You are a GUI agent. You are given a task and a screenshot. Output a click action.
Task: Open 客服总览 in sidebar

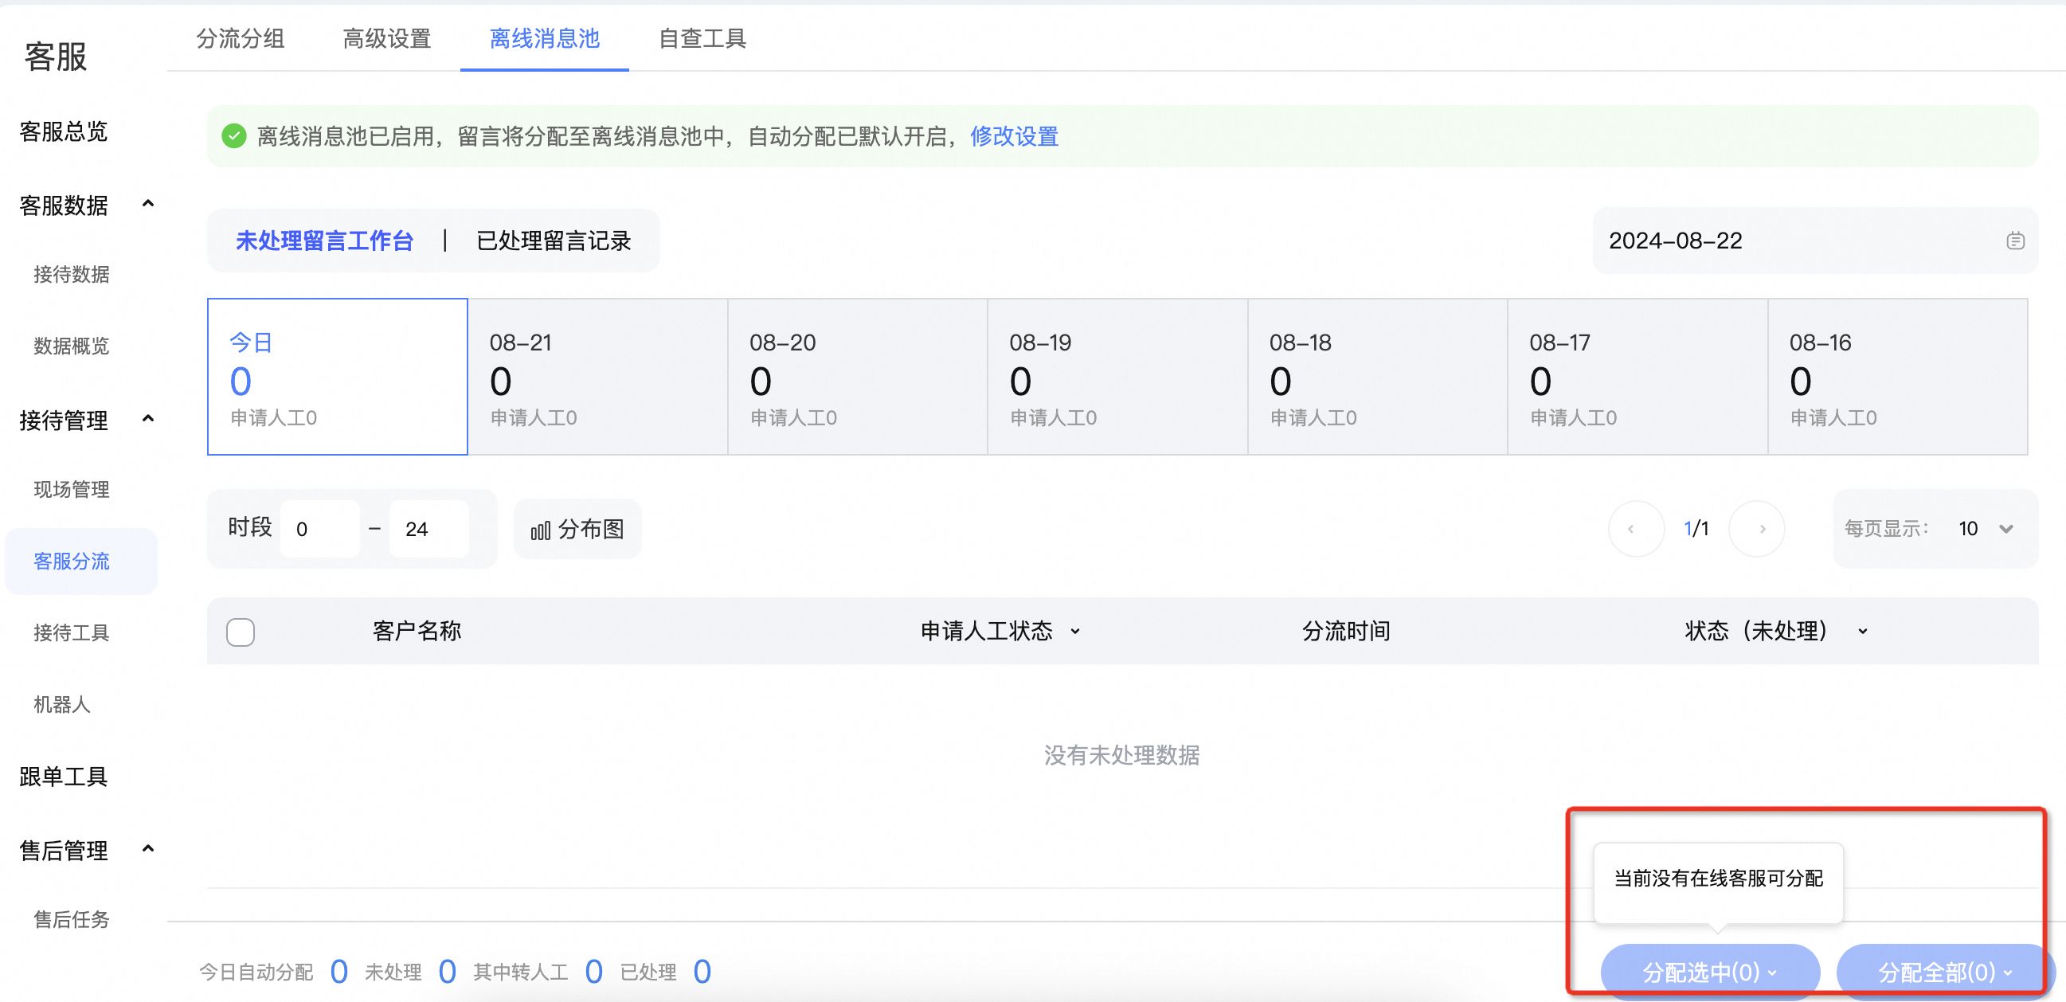tap(64, 131)
